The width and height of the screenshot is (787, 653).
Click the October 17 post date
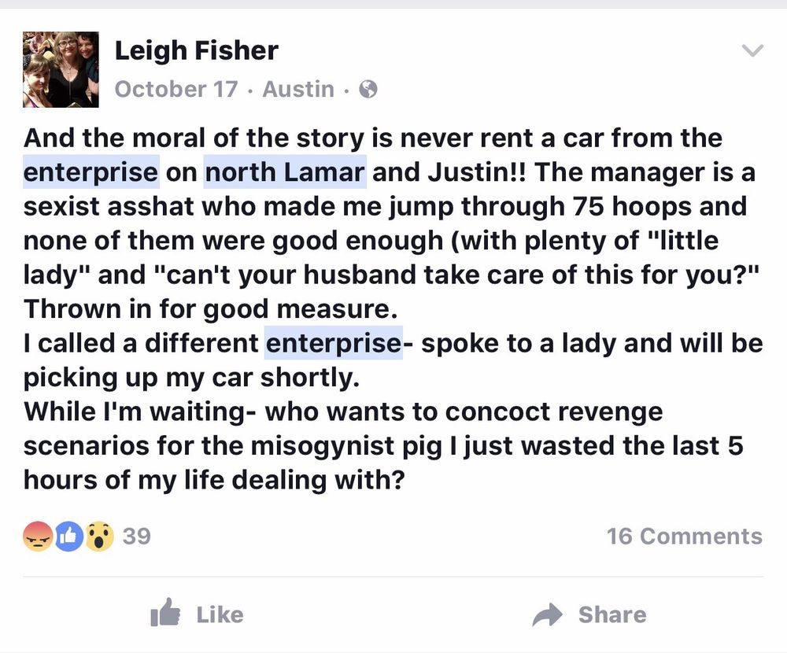point(176,89)
